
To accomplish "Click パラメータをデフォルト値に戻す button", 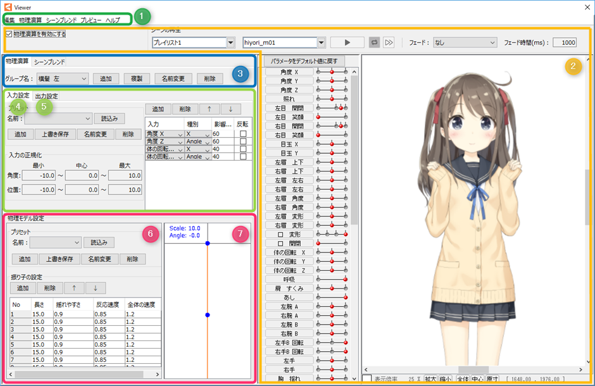I will (x=304, y=61).
